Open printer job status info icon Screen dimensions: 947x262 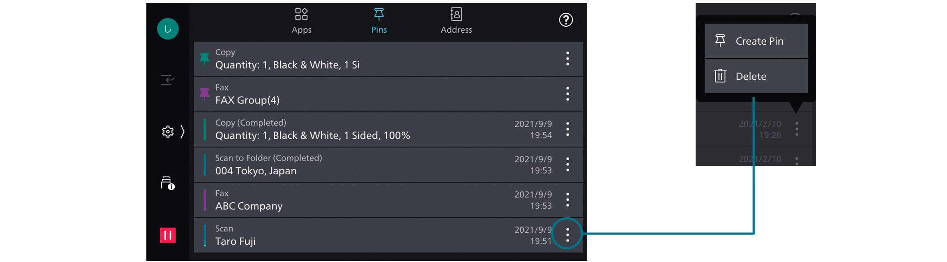tap(167, 183)
